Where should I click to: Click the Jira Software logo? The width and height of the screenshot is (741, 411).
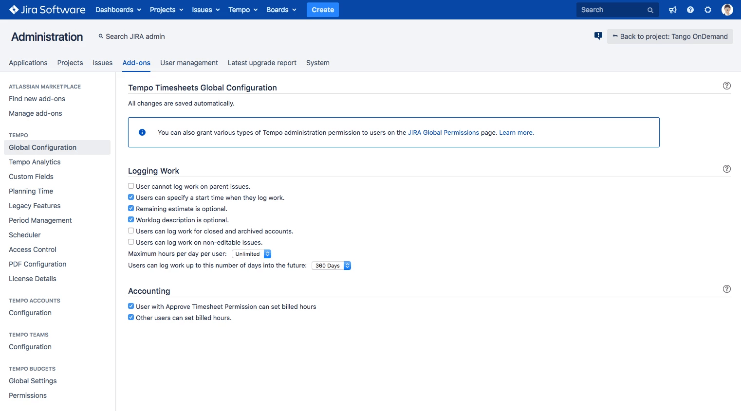click(47, 9)
